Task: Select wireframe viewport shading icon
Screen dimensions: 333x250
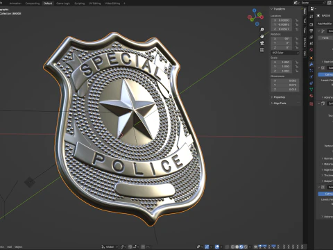Action: [233, 247]
